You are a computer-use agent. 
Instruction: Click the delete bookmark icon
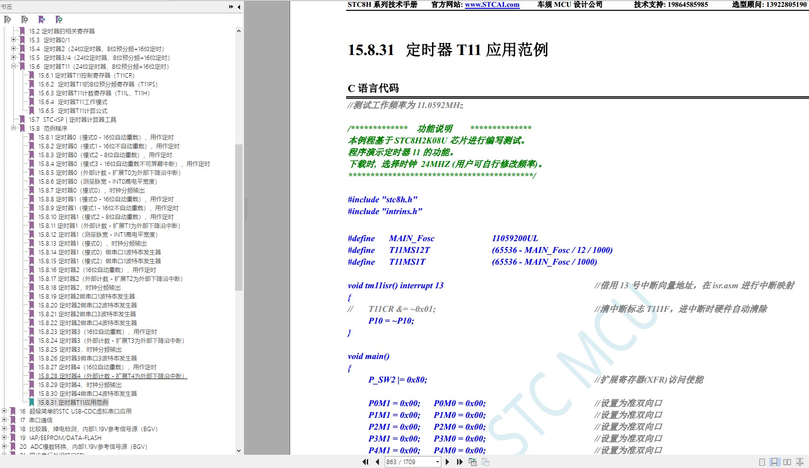pyautogui.click(x=7, y=20)
